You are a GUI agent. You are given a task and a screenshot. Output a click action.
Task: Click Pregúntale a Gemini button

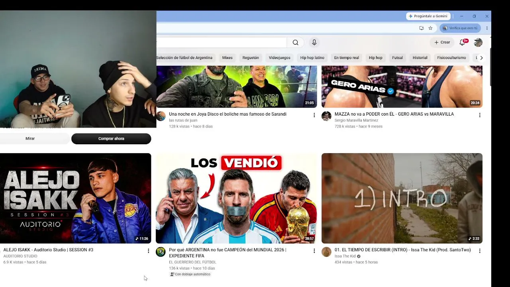click(428, 16)
